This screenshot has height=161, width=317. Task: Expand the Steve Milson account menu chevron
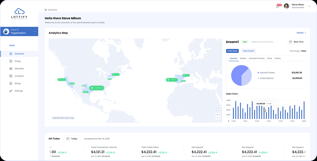309,6
